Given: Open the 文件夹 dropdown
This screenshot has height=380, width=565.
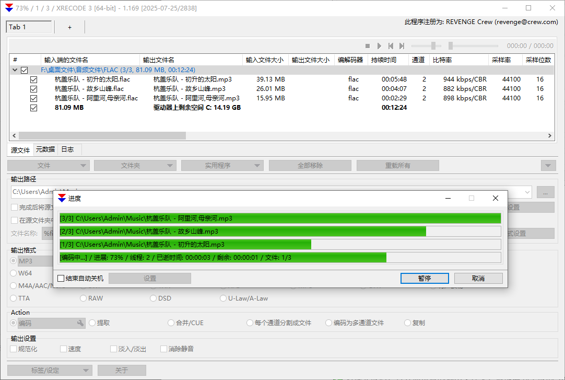Looking at the screenshot, I should (x=135, y=166).
